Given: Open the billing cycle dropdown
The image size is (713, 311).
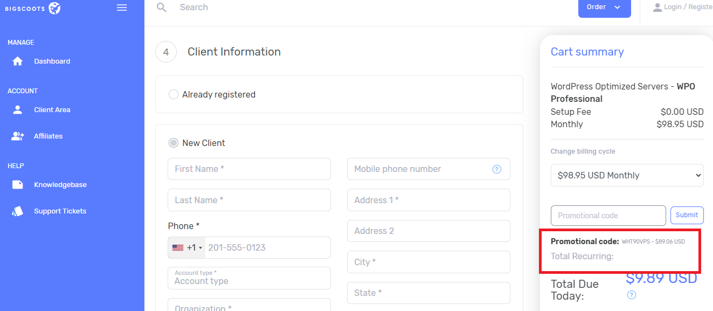Looking at the screenshot, I should pos(627,176).
